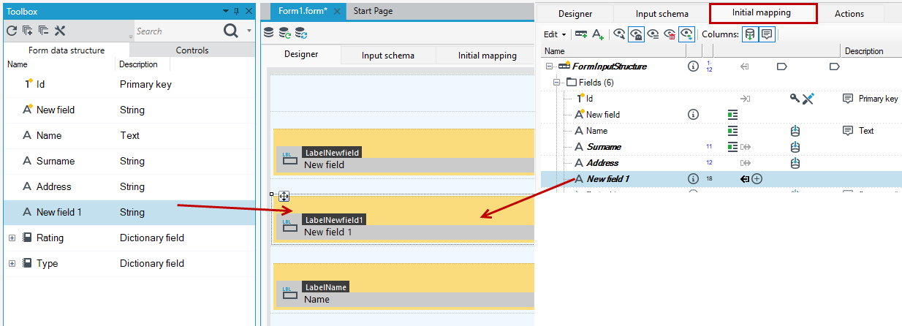The height and width of the screenshot is (326, 902).
Task: Select the New field 1 row in Toolbox
Action: pos(129,212)
